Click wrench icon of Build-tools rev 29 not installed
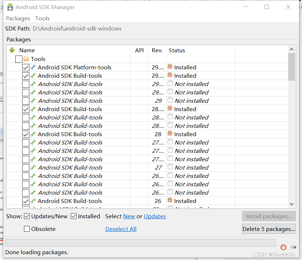302x260 pixels. [33, 101]
